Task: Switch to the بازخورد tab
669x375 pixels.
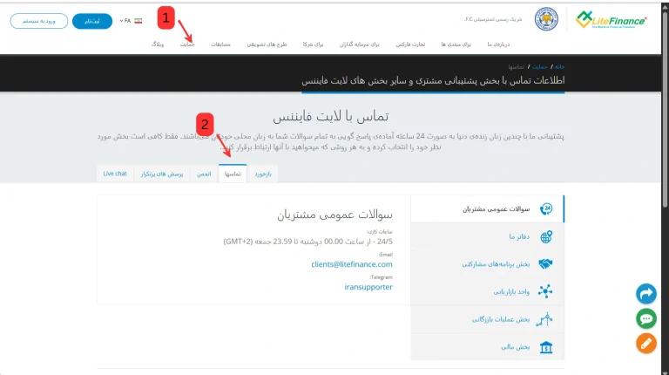Action: 263,174
